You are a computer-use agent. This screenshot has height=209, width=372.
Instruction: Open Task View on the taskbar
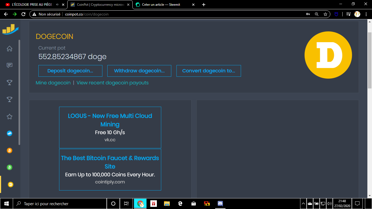pyautogui.click(x=126, y=204)
